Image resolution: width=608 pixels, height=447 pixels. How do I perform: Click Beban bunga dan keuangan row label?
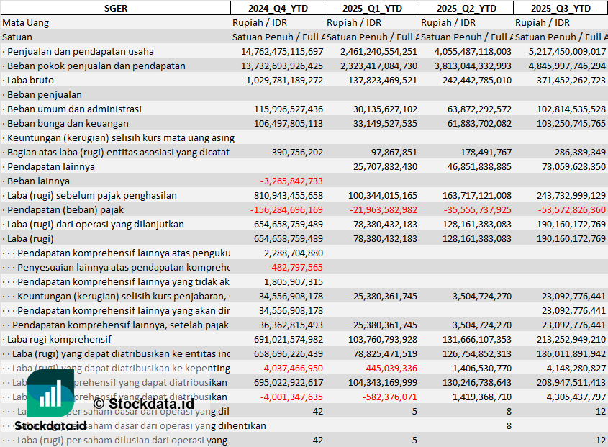click(x=65, y=123)
